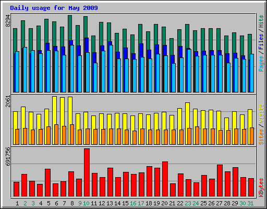267x209 pixels.
Task: Select day label 1 on the axis
Action: coord(17,203)
